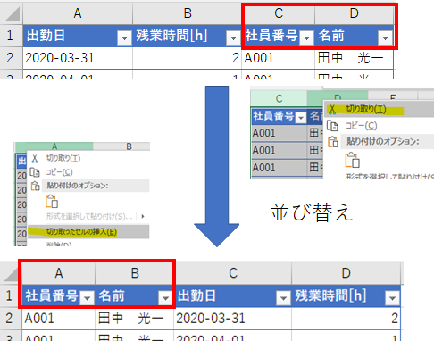Open the 社員番号 filter arrow in column A
The height and width of the screenshot is (341, 434).
tap(87, 298)
